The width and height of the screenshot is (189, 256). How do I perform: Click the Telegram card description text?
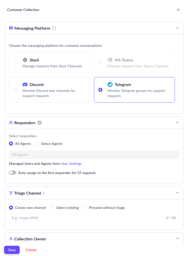[136, 93]
